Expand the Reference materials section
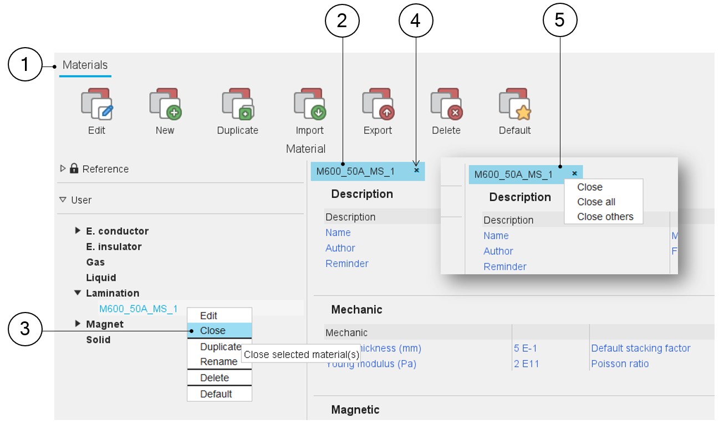Viewport: 724px width, 425px height. point(63,168)
